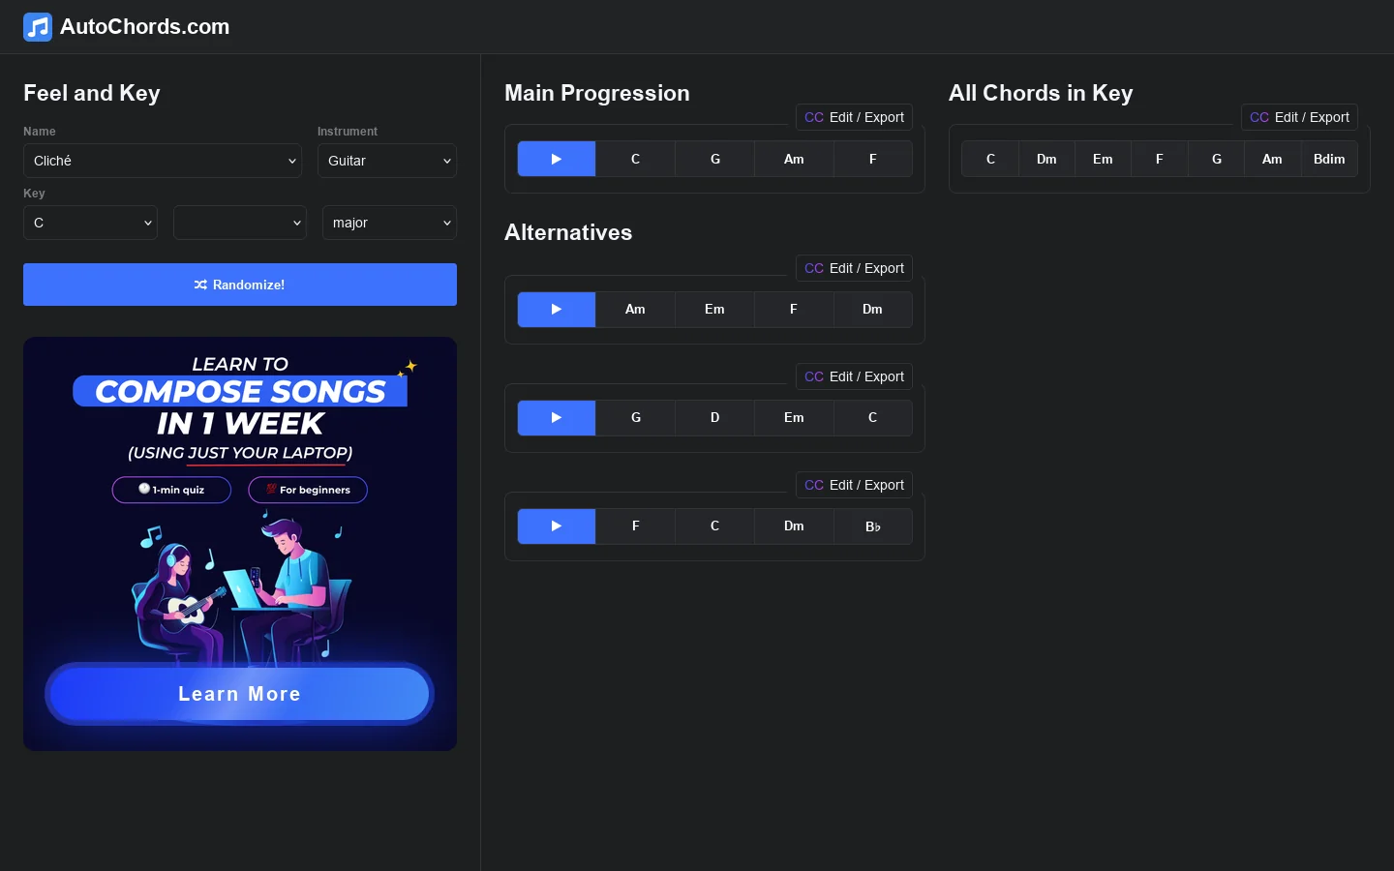Viewport: 1394px width, 871px height.
Task: Click the Dm chord in All Chords in Key
Action: pyautogui.click(x=1046, y=159)
